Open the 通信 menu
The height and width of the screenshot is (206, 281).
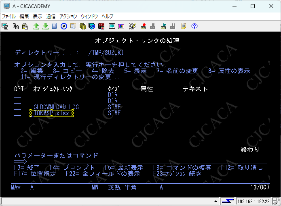(x=51, y=17)
